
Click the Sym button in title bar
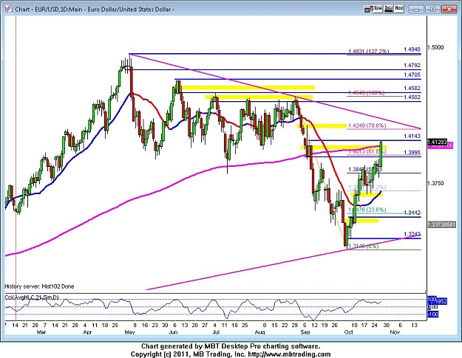378,9
